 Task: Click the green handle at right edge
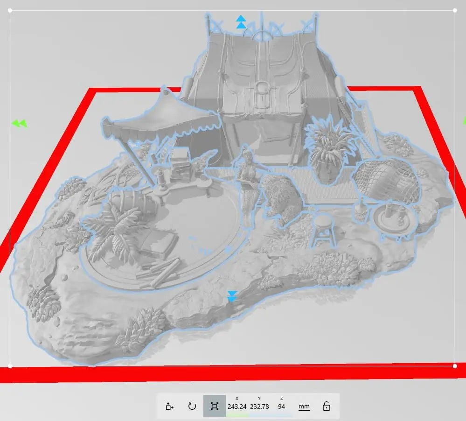tap(464, 122)
